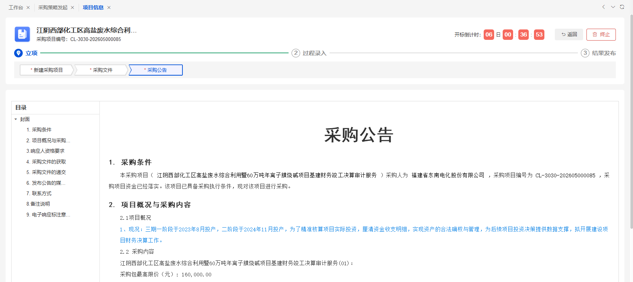Image resolution: width=633 pixels, height=282 pixels.
Task: Switch to the 采购策略发起 tab
Action: [x=53, y=7]
